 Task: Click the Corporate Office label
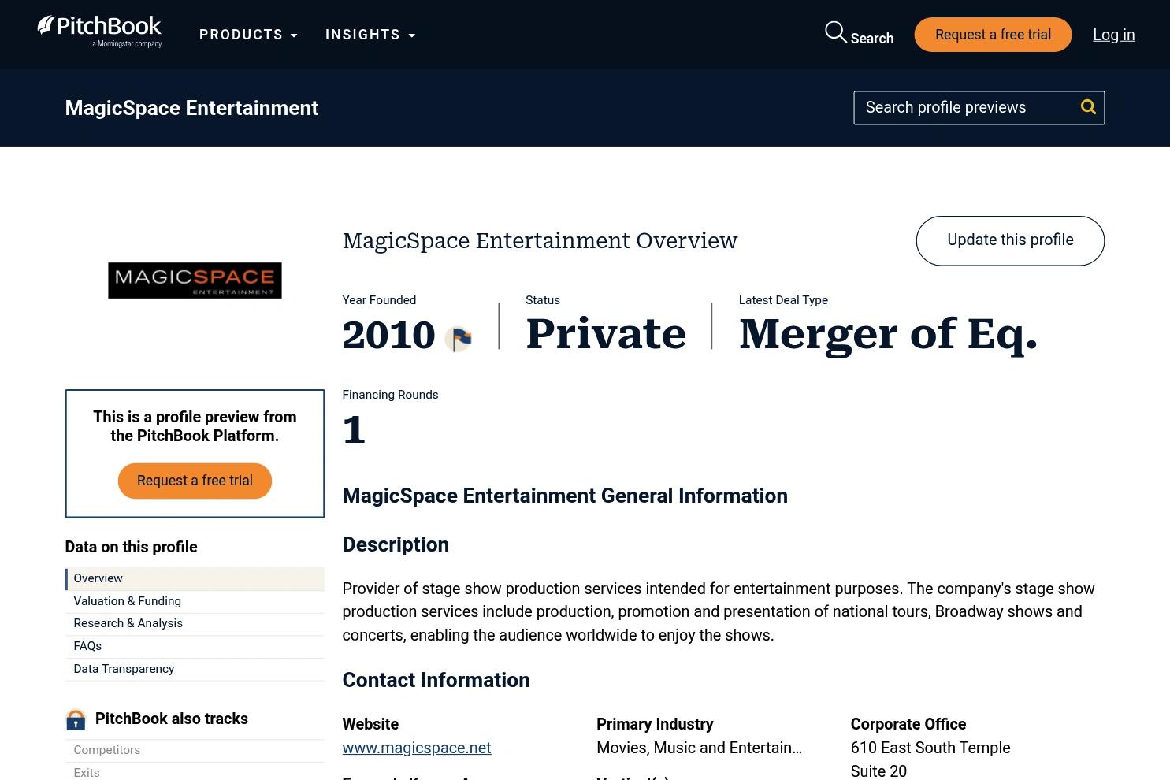click(908, 724)
